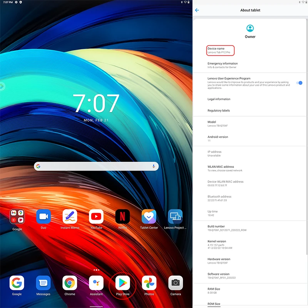Open the Google app in dock

click(x=17, y=283)
